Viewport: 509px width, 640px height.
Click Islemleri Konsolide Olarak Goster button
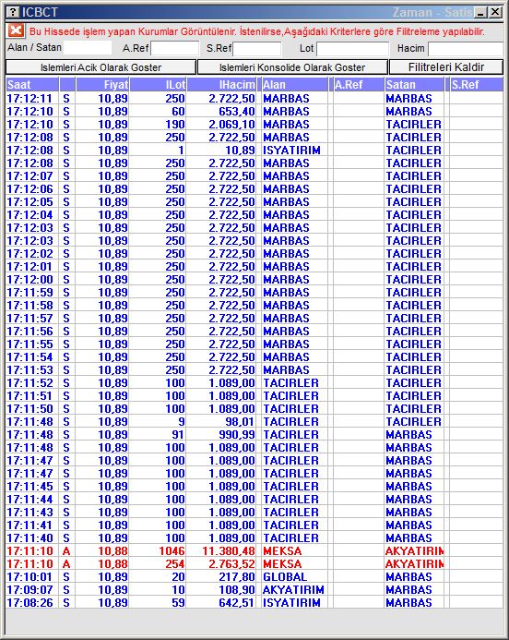tap(292, 67)
